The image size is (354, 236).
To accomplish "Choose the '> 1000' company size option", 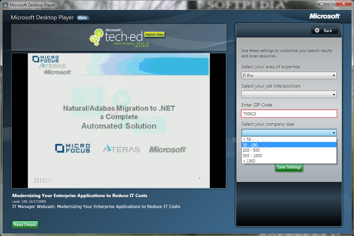I will [x=289, y=161].
